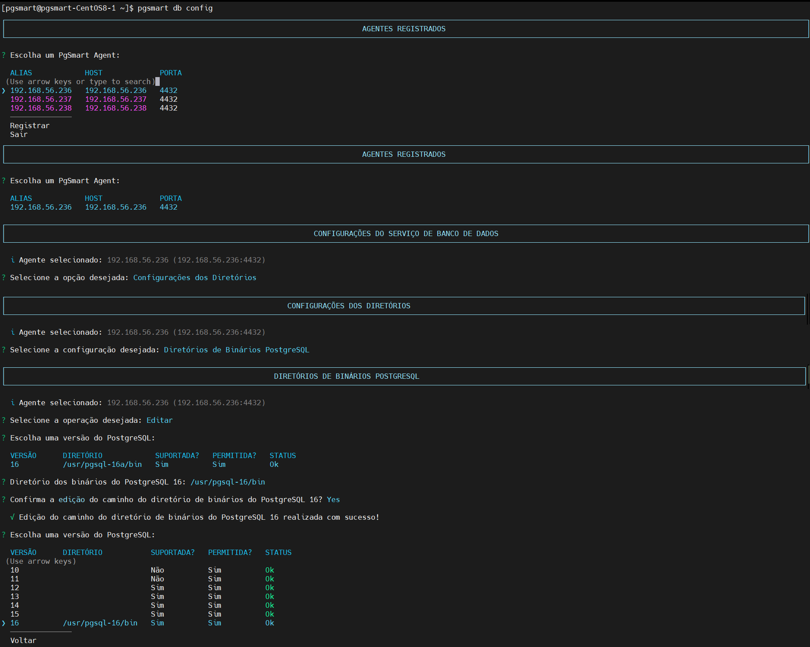Click the green checkmark success icon

(x=12, y=517)
